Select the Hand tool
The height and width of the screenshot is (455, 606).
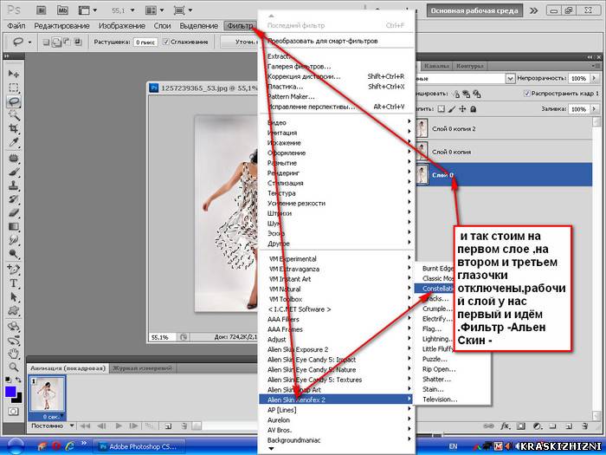(14, 353)
